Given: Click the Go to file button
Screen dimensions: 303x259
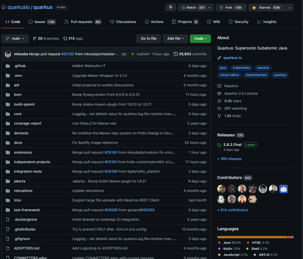Looking at the screenshot, I should [x=148, y=39].
